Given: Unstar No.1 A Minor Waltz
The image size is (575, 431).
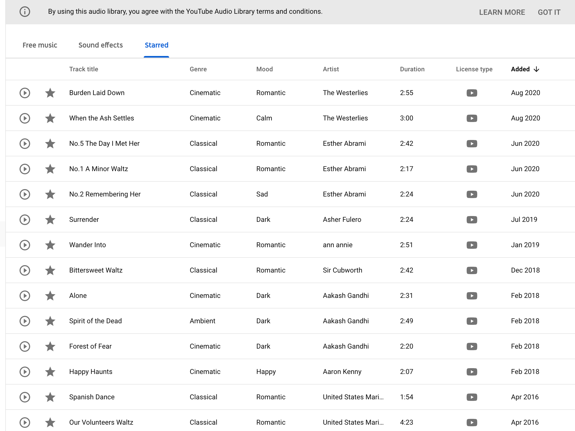Looking at the screenshot, I should click(x=50, y=169).
